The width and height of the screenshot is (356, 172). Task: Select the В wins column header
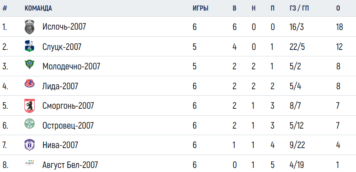click(235, 9)
